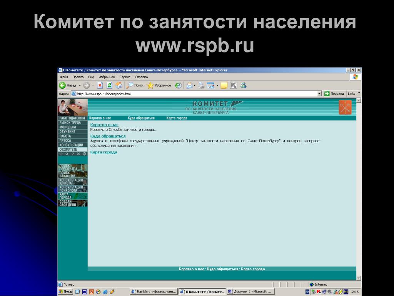Click the site magnifier search icon in sidebar

pyautogui.click(x=67, y=154)
